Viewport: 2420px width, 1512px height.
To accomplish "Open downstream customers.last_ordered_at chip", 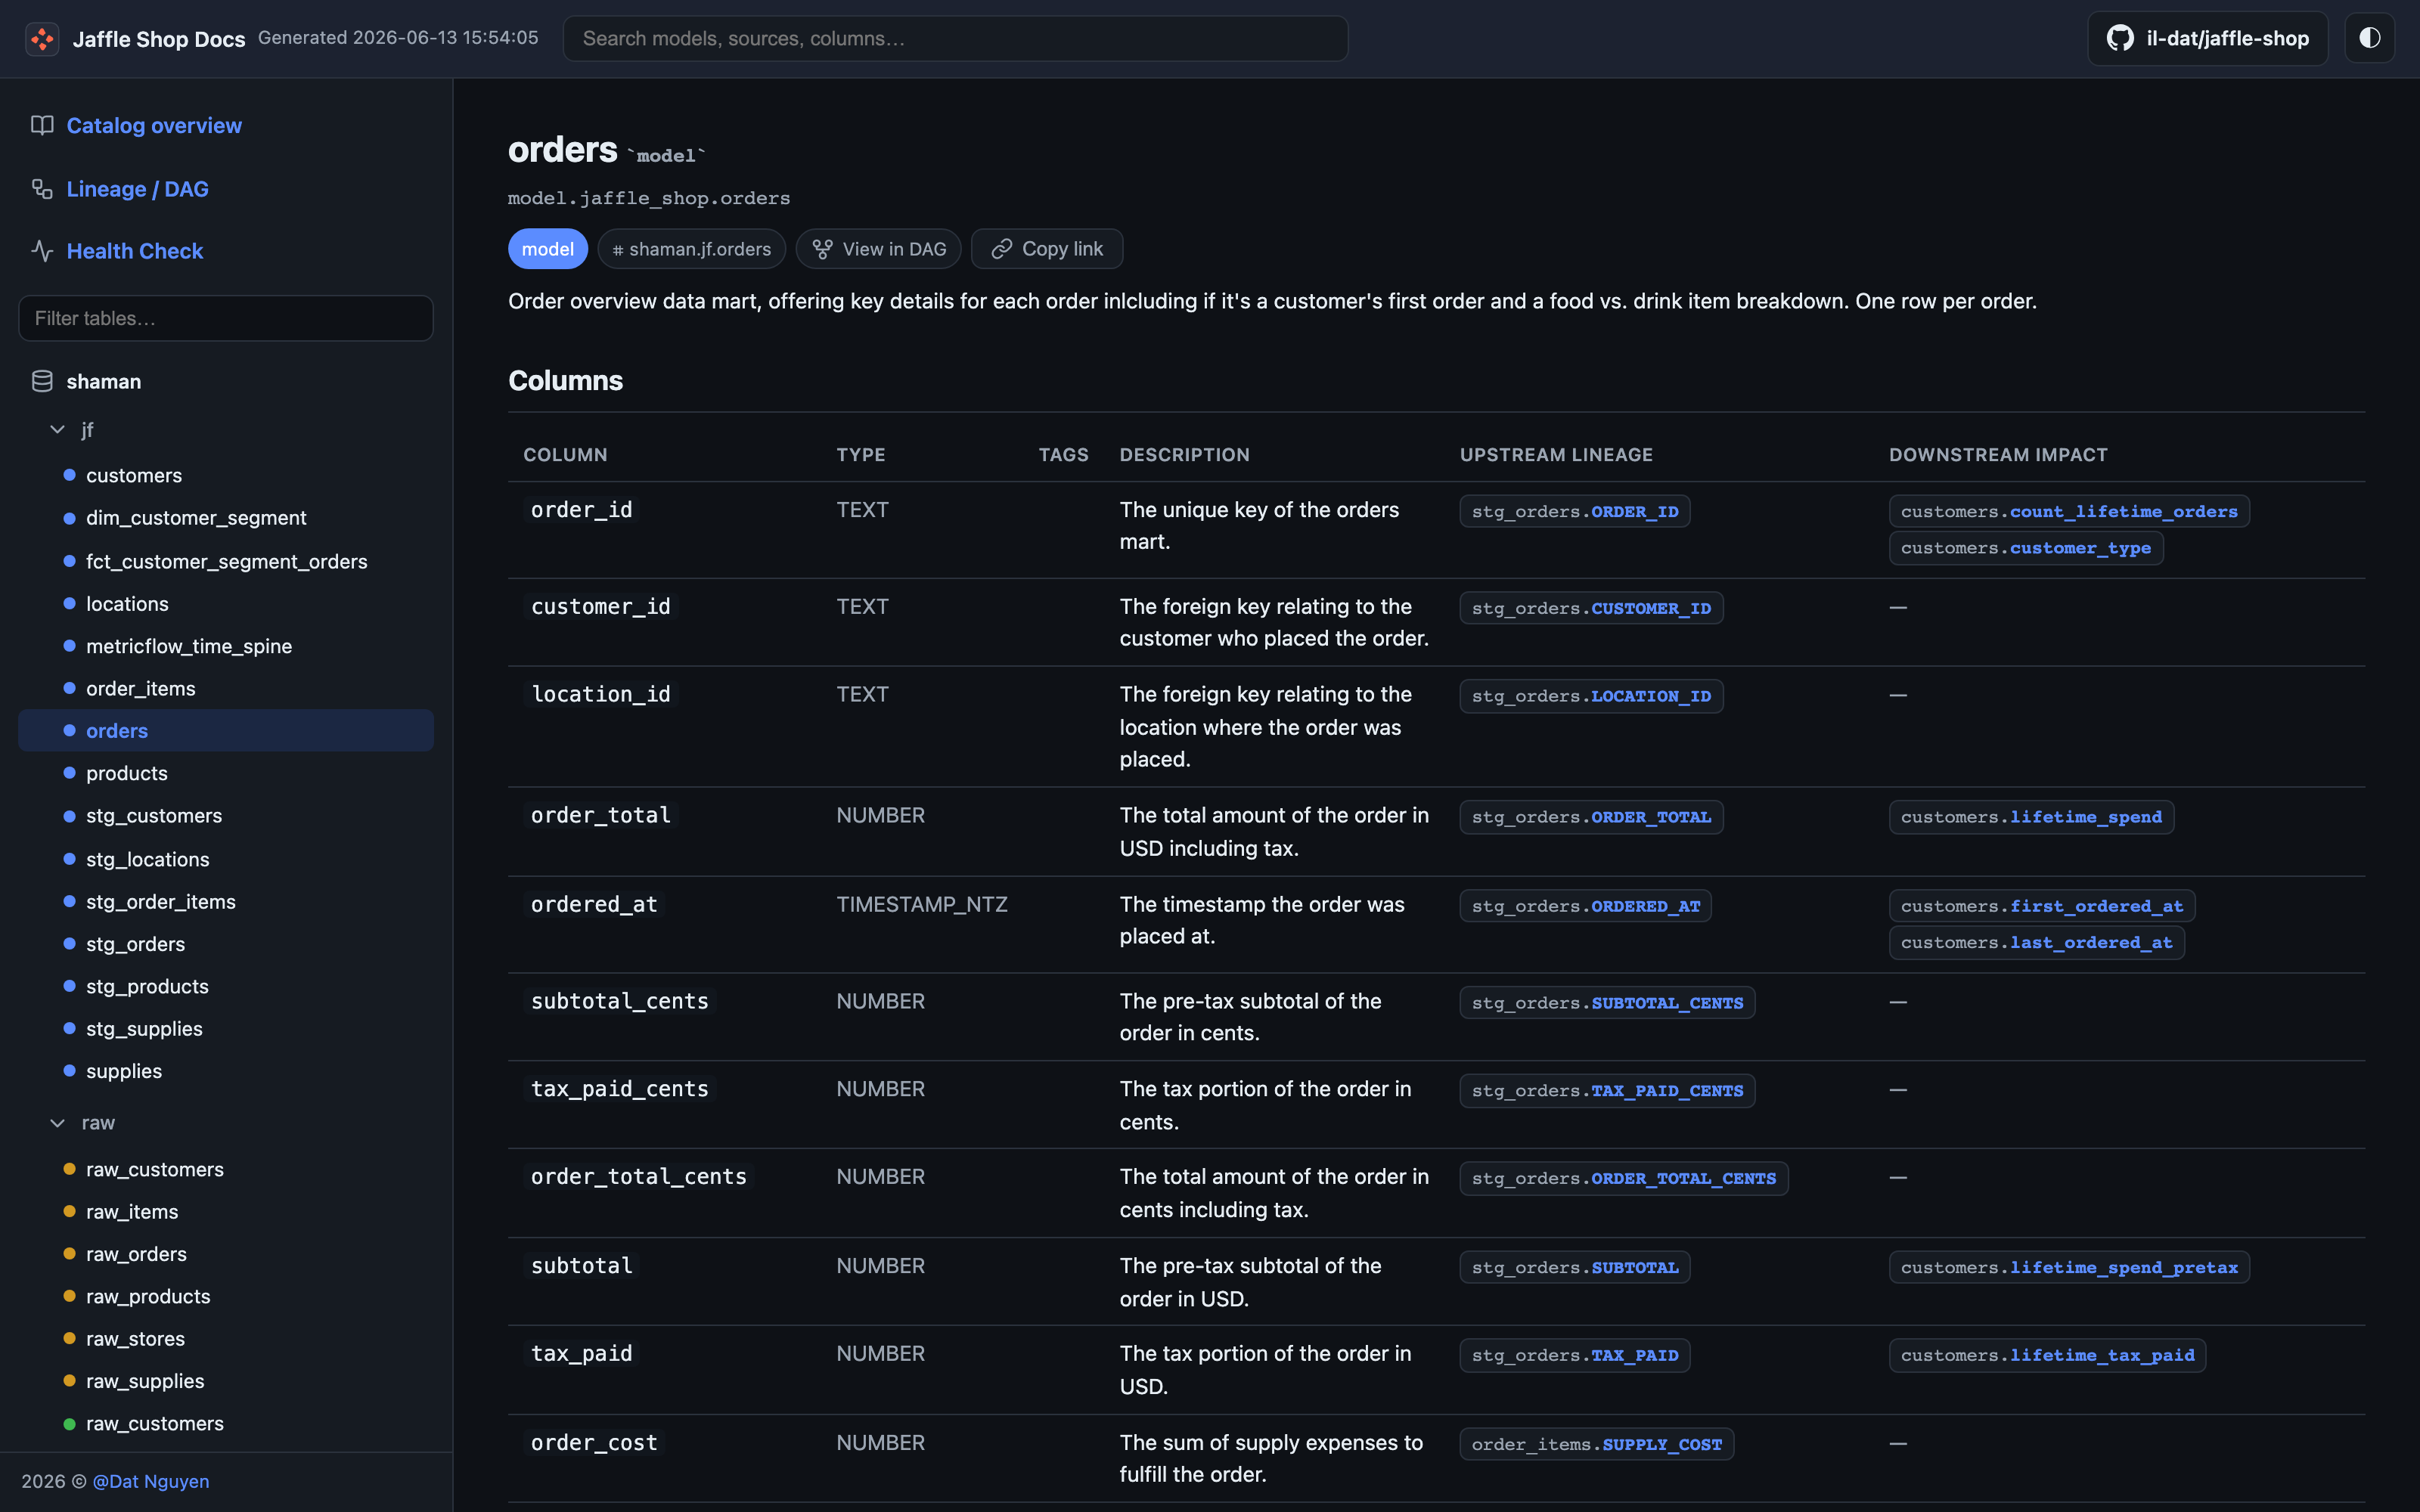I will pyautogui.click(x=2037, y=942).
